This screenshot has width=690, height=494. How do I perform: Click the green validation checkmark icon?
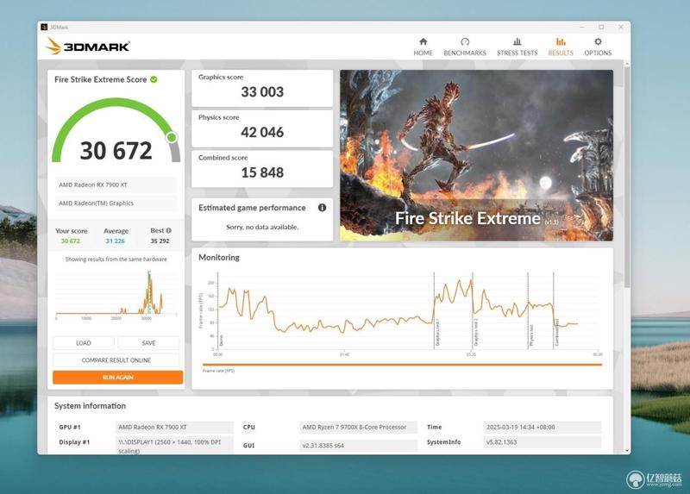click(x=154, y=79)
